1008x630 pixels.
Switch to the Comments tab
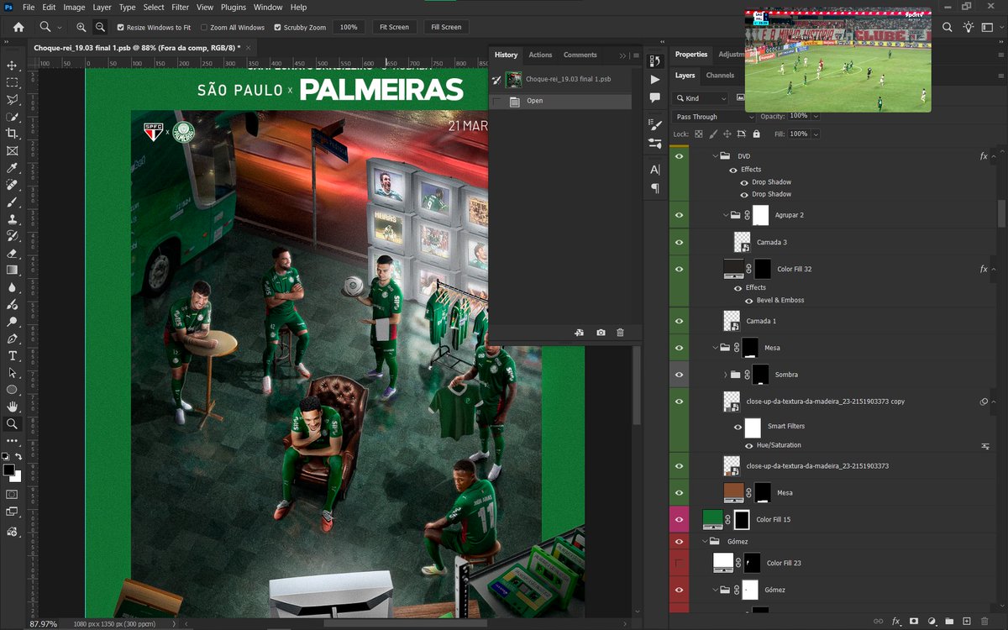coord(580,55)
